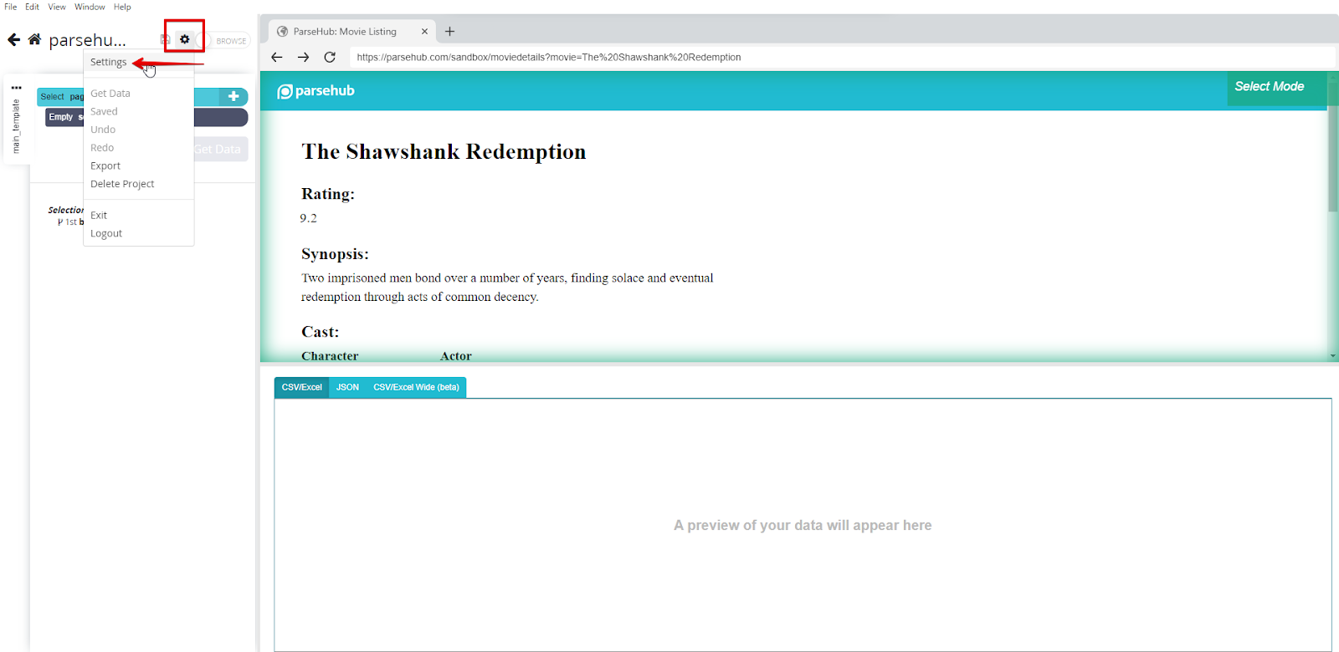
Task: Toggle the BROWSE mode switch
Action: (223, 40)
